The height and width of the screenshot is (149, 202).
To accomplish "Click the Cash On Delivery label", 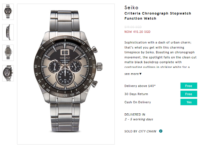I will (x=138, y=102).
